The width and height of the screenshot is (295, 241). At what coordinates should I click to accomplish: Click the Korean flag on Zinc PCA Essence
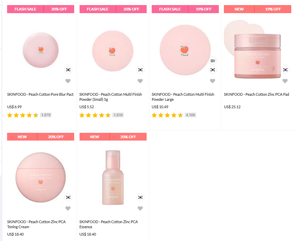tap(140, 197)
